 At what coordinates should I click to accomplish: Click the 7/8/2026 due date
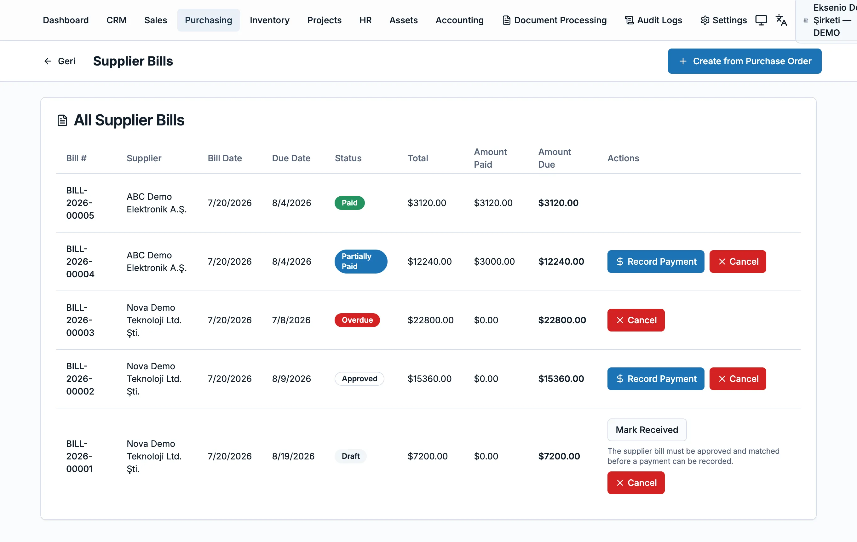[291, 320]
